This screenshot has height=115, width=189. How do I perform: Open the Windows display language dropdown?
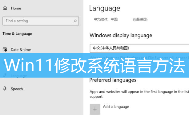(x=139, y=48)
